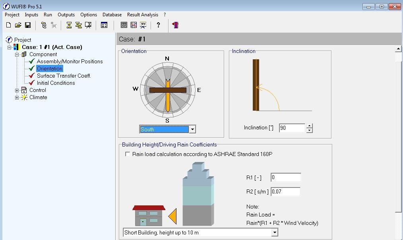Image resolution: width=403 pixels, height=240 pixels.
Task: Run calculation with the hourglass icon
Action: (69, 25)
